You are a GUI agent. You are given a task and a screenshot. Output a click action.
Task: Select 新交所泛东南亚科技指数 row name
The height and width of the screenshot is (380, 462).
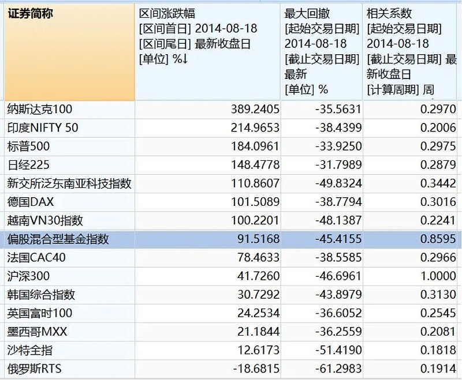click(69, 183)
